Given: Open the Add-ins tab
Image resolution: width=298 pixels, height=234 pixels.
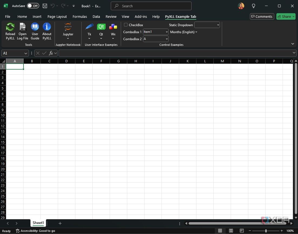Looking at the screenshot, I should (141, 17).
